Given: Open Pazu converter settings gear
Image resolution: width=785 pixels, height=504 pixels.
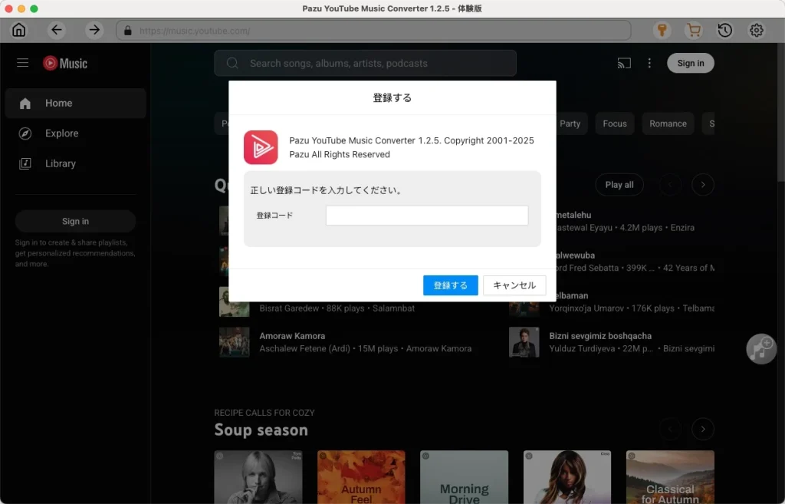Looking at the screenshot, I should 757,30.
